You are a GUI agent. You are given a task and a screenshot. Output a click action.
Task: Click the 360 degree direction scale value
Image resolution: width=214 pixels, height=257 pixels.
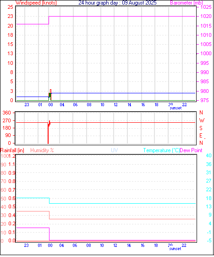tap(7, 113)
